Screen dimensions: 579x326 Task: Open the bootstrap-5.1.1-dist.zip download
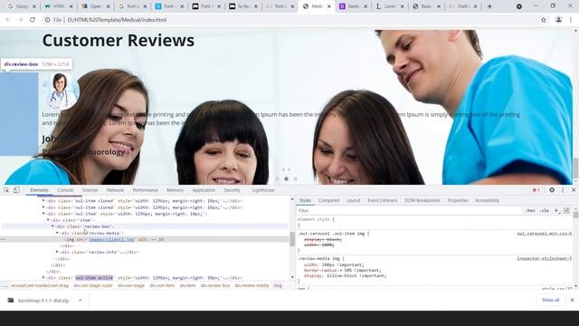[40, 301]
